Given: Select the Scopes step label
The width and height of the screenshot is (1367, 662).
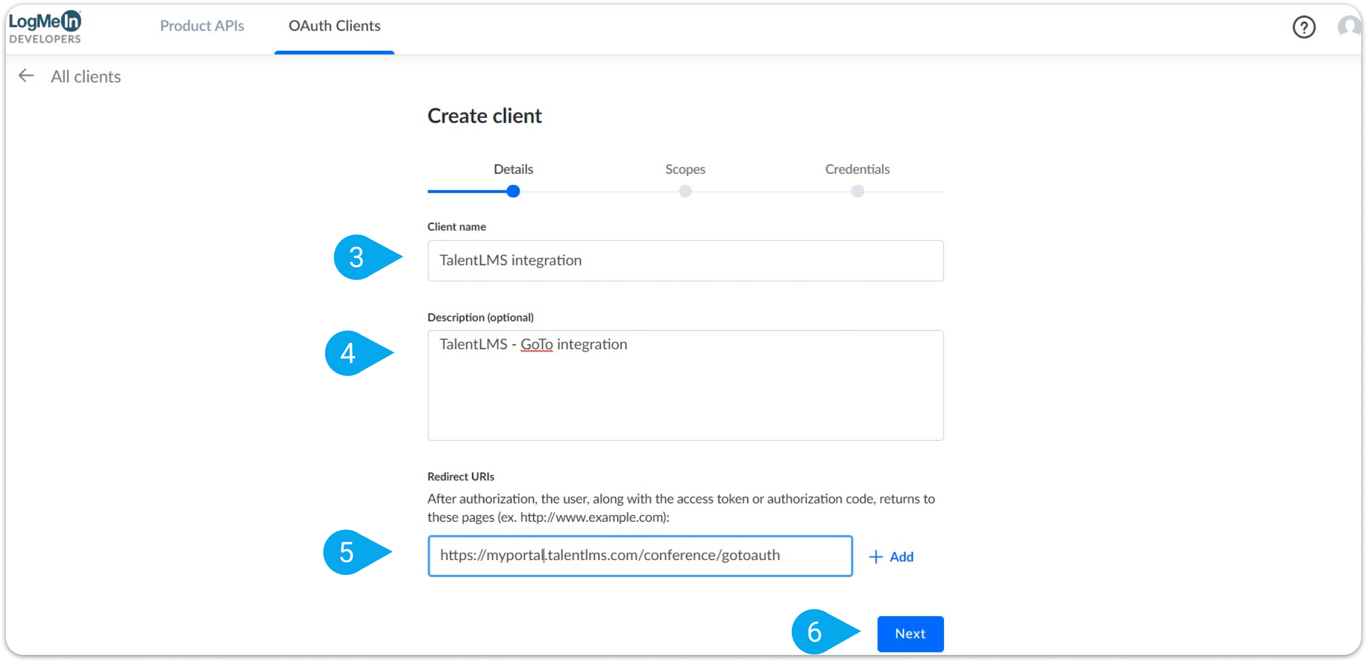Looking at the screenshot, I should click(685, 169).
